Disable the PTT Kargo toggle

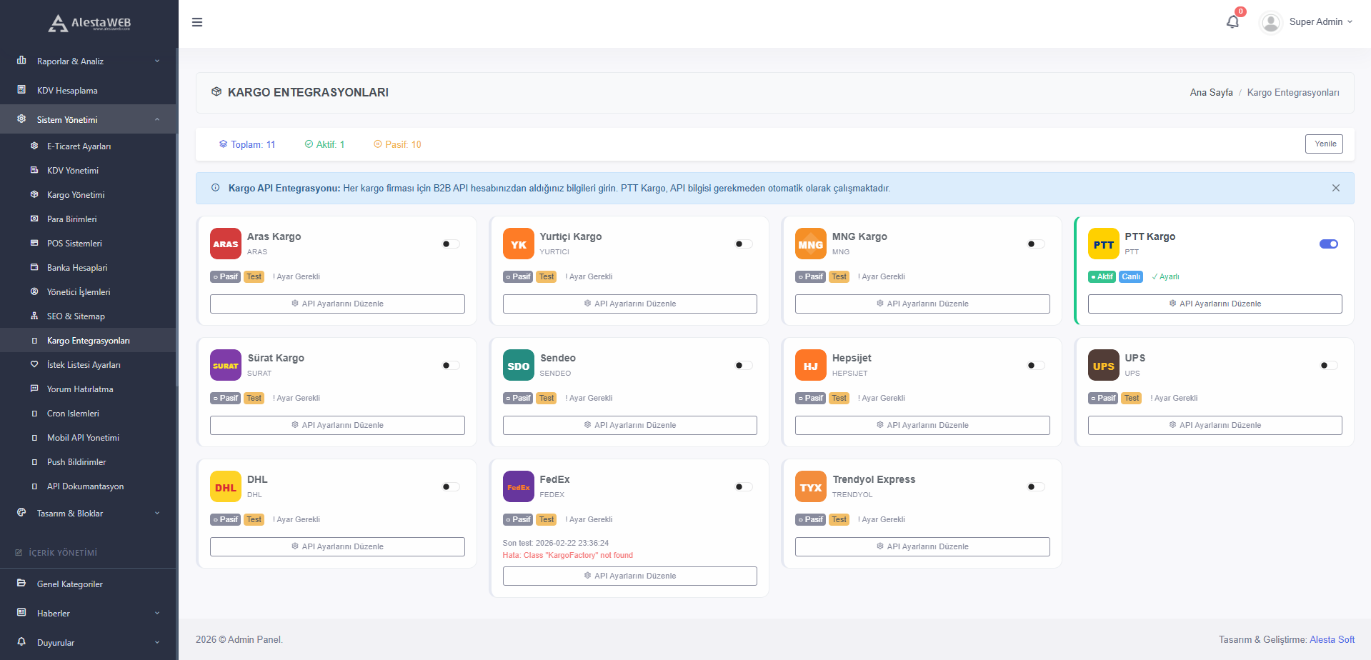coord(1328,244)
